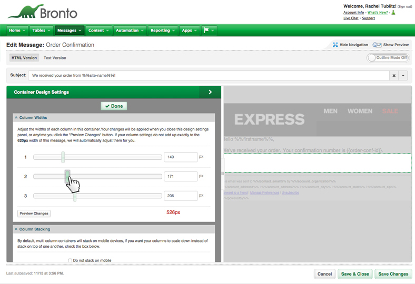The height and width of the screenshot is (284, 415).
Task: Click the arrow on Container Design Settings header
Action: [x=210, y=92]
